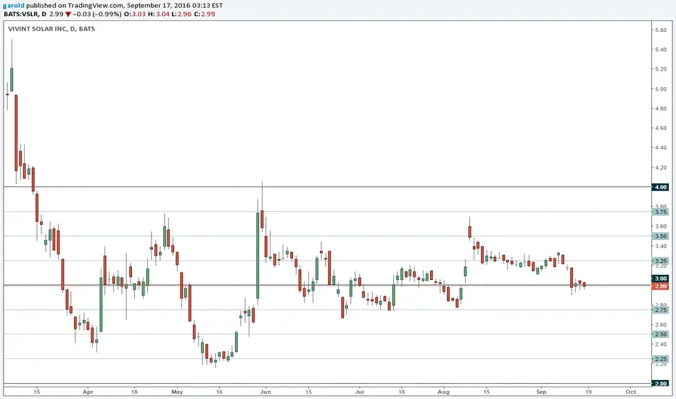Click the Jul date axis label
Viewport: 676px width, 399px height.
(x=359, y=392)
